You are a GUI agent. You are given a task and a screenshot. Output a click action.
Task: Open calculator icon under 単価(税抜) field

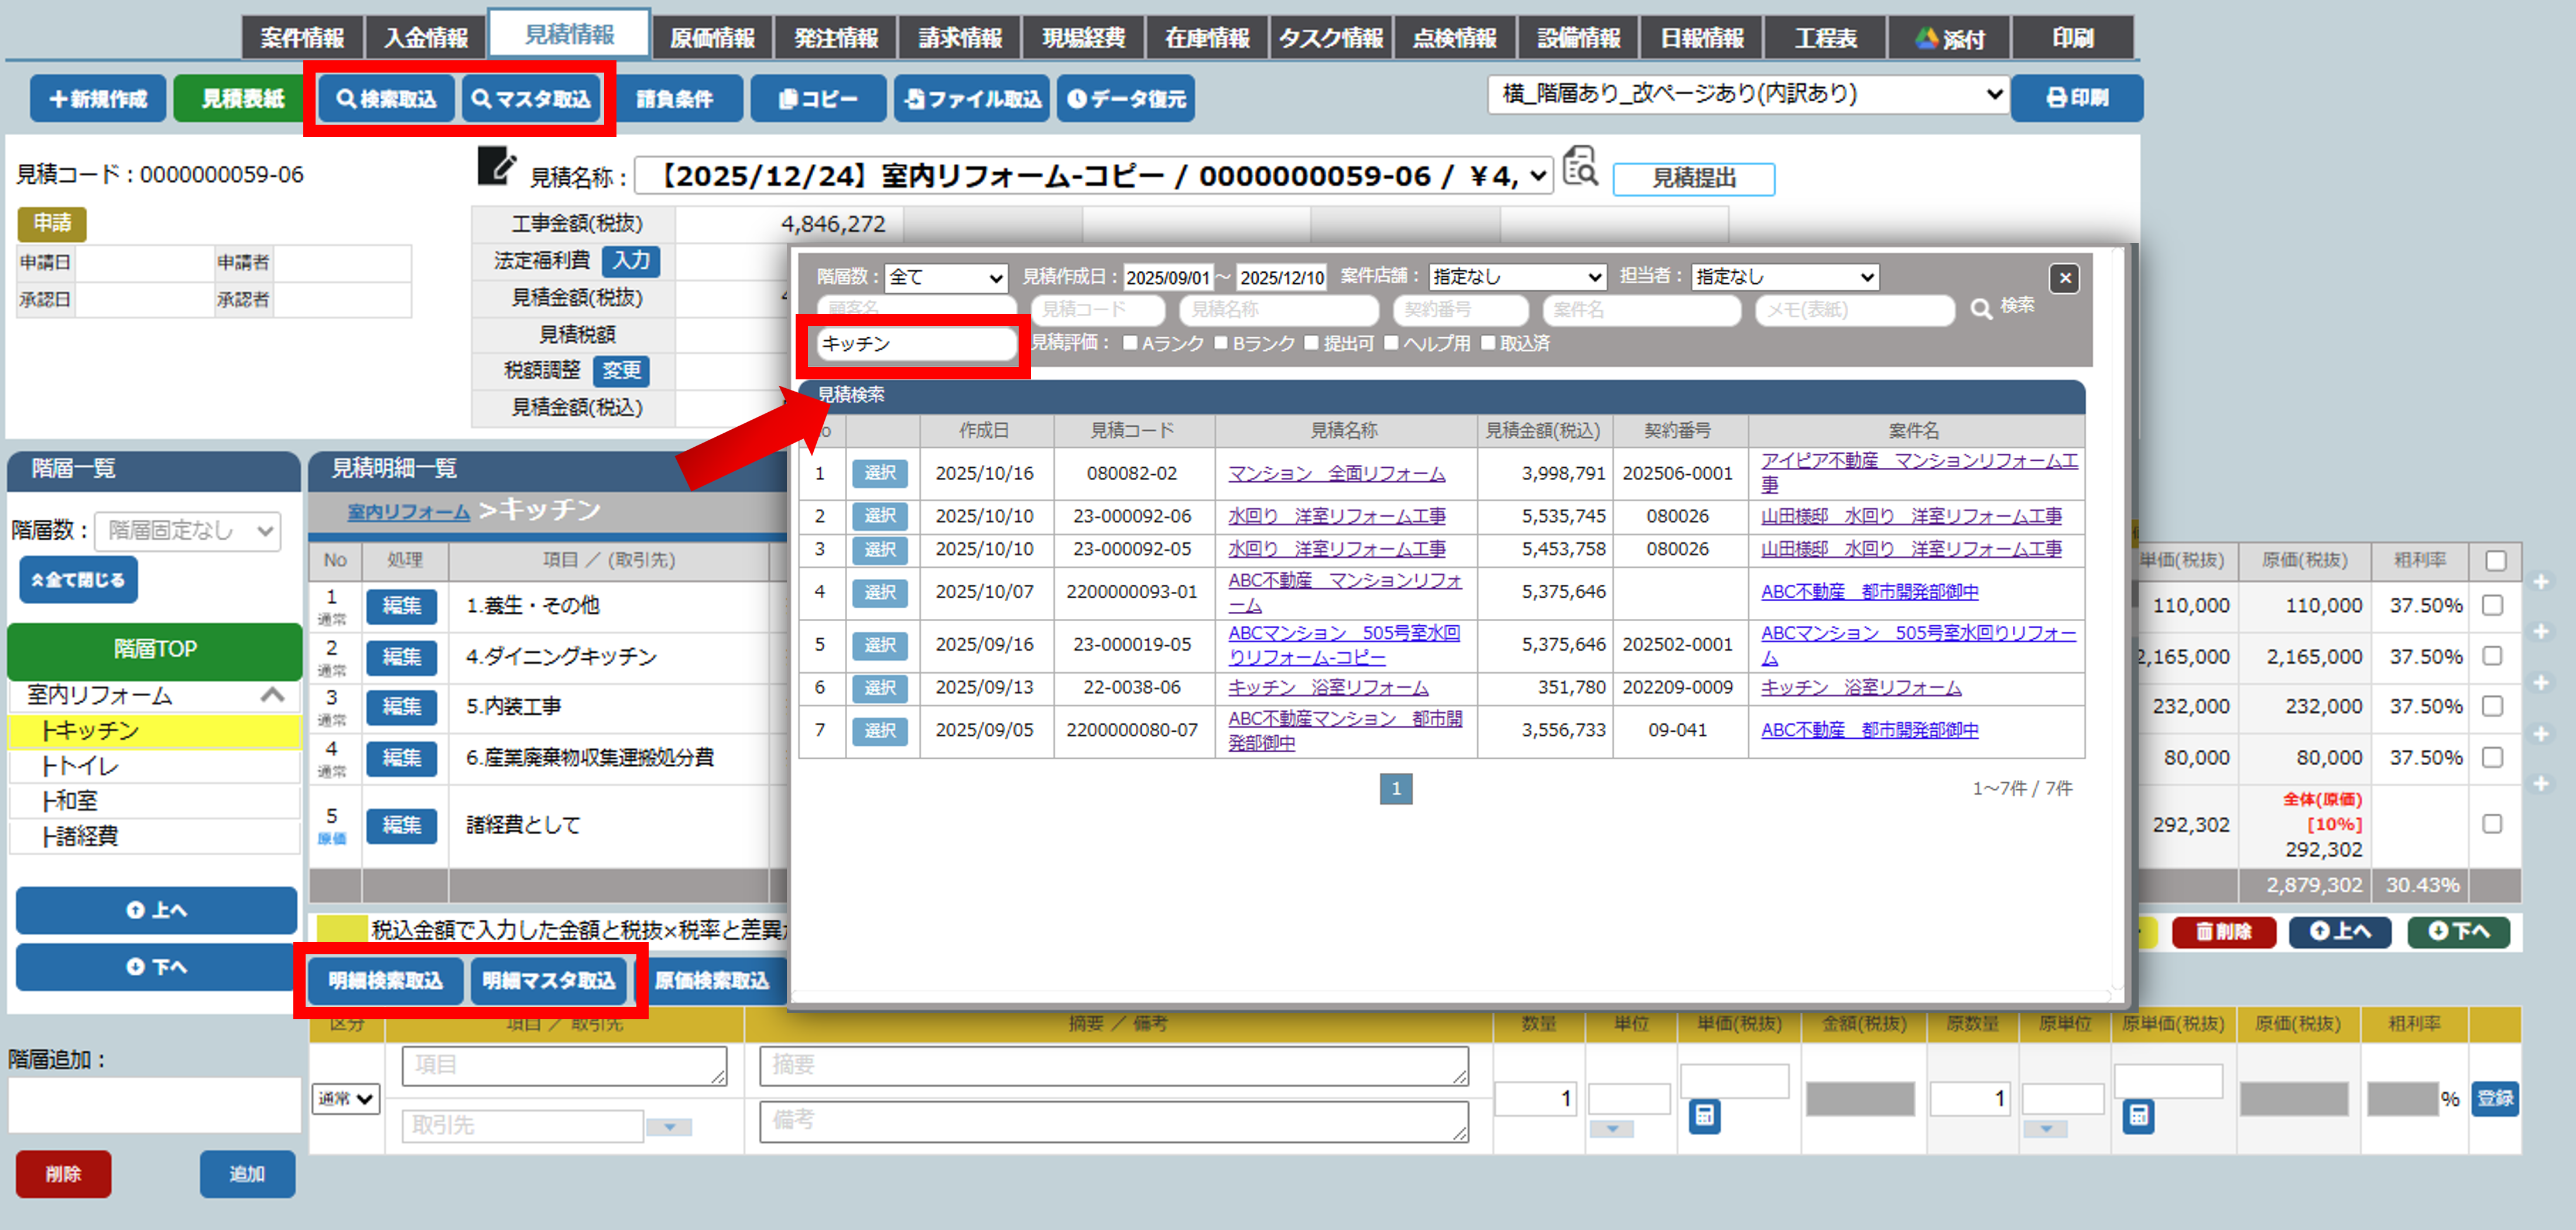[1704, 1116]
